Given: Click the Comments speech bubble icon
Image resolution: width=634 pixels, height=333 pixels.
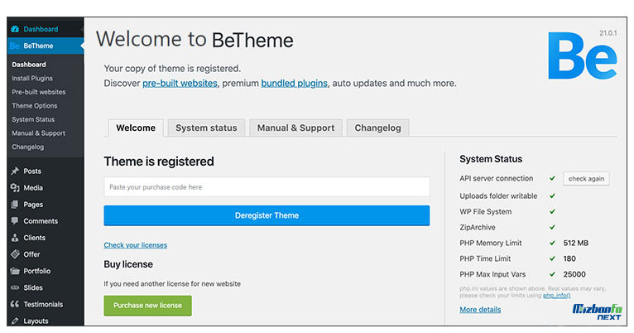Looking at the screenshot, I should point(15,221).
